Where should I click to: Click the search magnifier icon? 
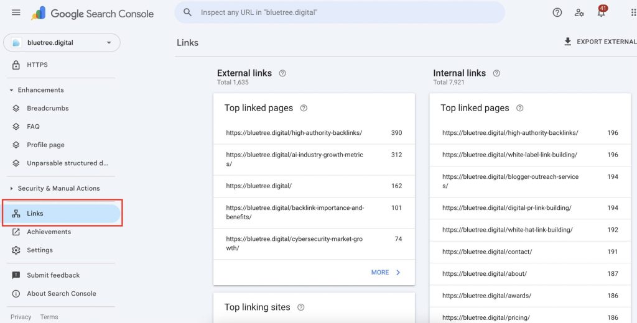(187, 12)
